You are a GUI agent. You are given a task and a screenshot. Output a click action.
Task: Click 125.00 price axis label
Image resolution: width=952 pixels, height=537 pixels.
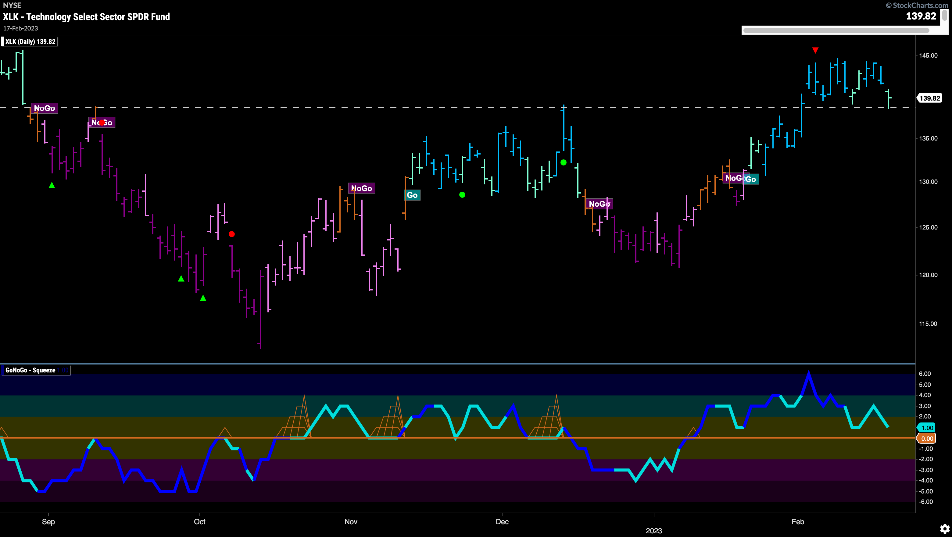[x=928, y=227]
